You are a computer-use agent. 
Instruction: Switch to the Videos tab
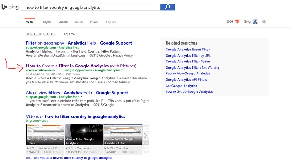(x=63, y=21)
